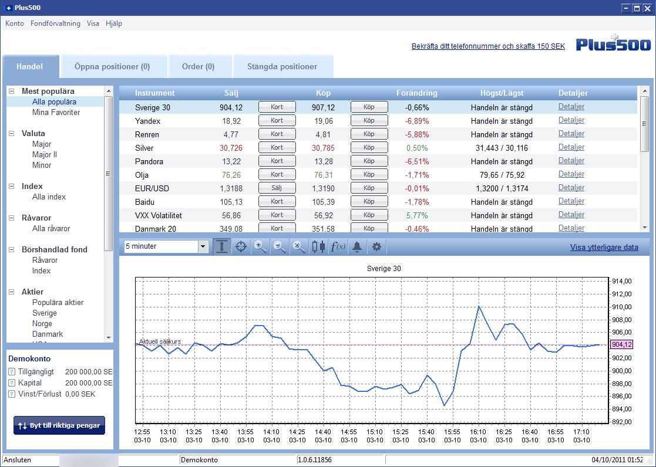Click Byt till riktiga pengar button

click(59, 425)
